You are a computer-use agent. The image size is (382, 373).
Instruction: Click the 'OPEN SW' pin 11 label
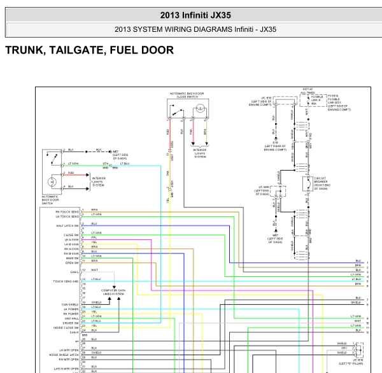click(x=73, y=263)
